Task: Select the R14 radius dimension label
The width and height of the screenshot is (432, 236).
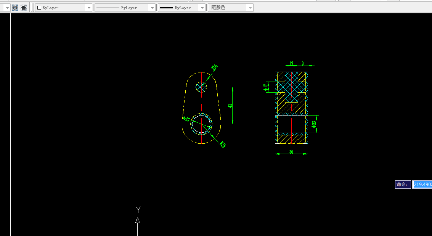Action: click(214, 67)
